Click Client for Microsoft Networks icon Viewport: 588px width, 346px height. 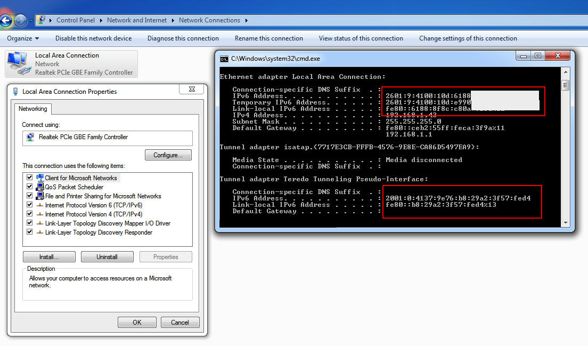point(40,178)
